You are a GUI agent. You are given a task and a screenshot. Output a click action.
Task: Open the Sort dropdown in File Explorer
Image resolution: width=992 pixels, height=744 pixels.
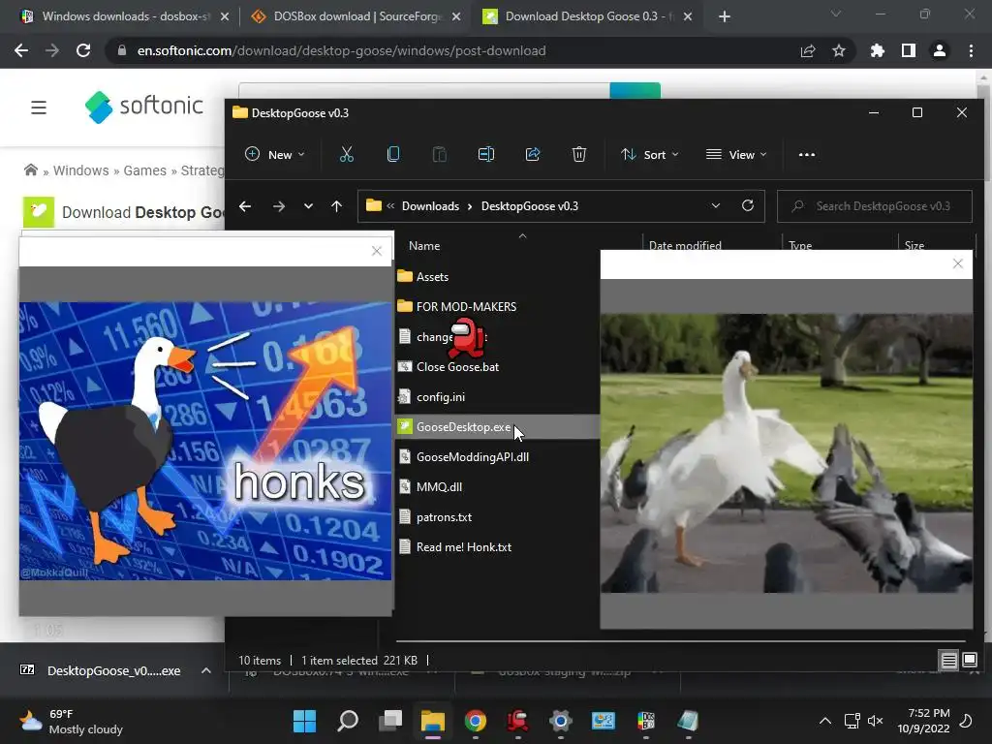pyautogui.click(x=649, y=154)
